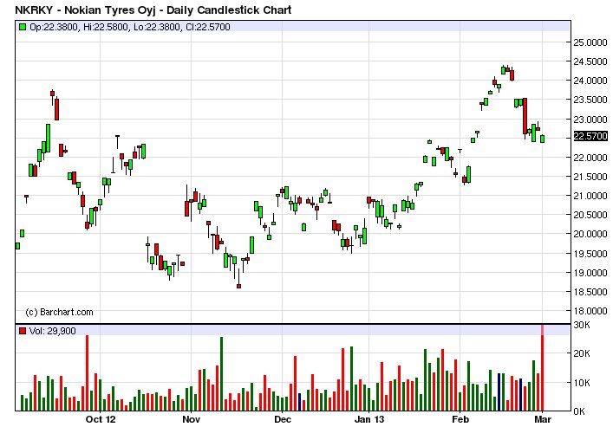Click the 24.0000 price axis label
This screenshot has width=613, height=427.
pos(590,81)
